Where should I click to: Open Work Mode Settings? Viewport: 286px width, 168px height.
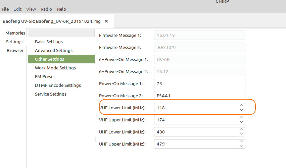pos(55,68)
